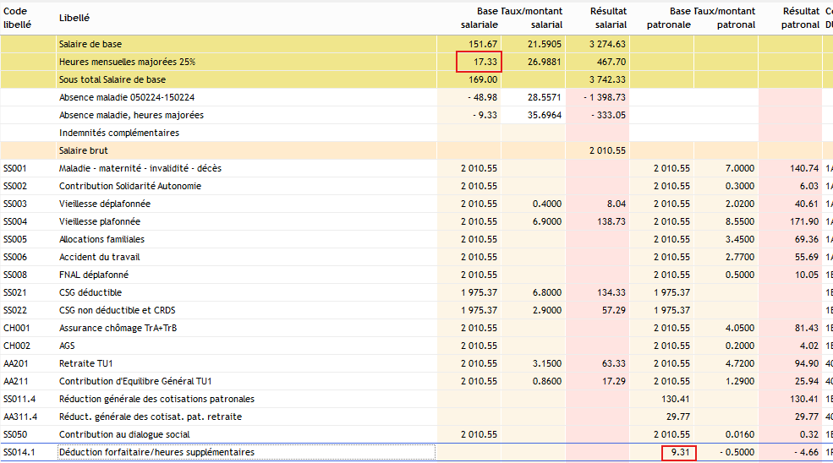The image size is (833, 463).
Task: Click the red-outlined 9.31 base patronale cell
Action: click(679, 452)
